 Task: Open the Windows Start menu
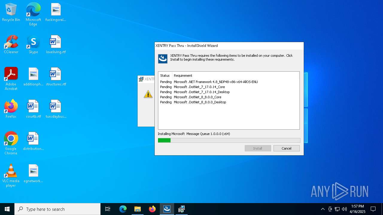point(7,209)
